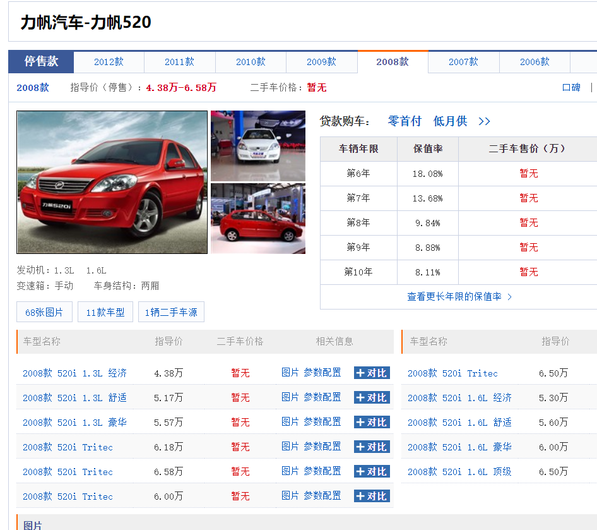Open 2008款 520i 1.6L 经济 model link

[x=459, y=398]
